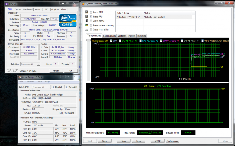Viewport: 235px width, 146px height.
Task: Click the Intel Core i5 logo badge
Action: pyautogui.click(x=68, y=20)
